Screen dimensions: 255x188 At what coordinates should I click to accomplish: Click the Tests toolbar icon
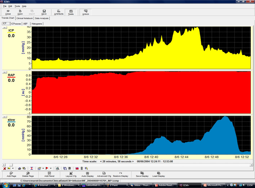coord(71,12)
